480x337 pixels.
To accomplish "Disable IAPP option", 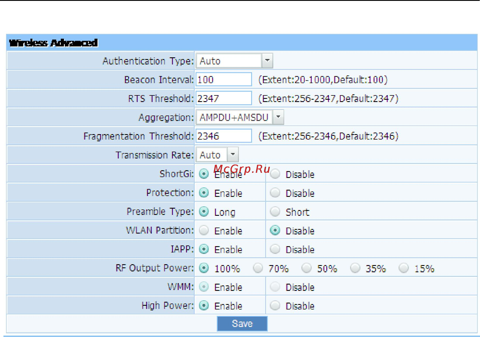I will tap(275, 249).
